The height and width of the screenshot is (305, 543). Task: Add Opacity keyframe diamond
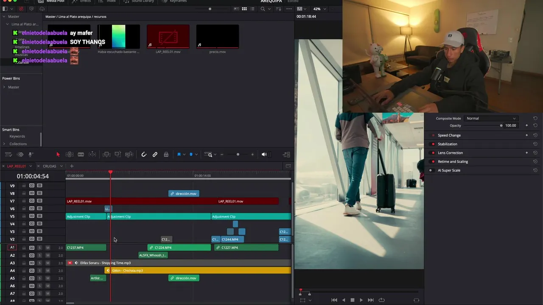(527, 125)
